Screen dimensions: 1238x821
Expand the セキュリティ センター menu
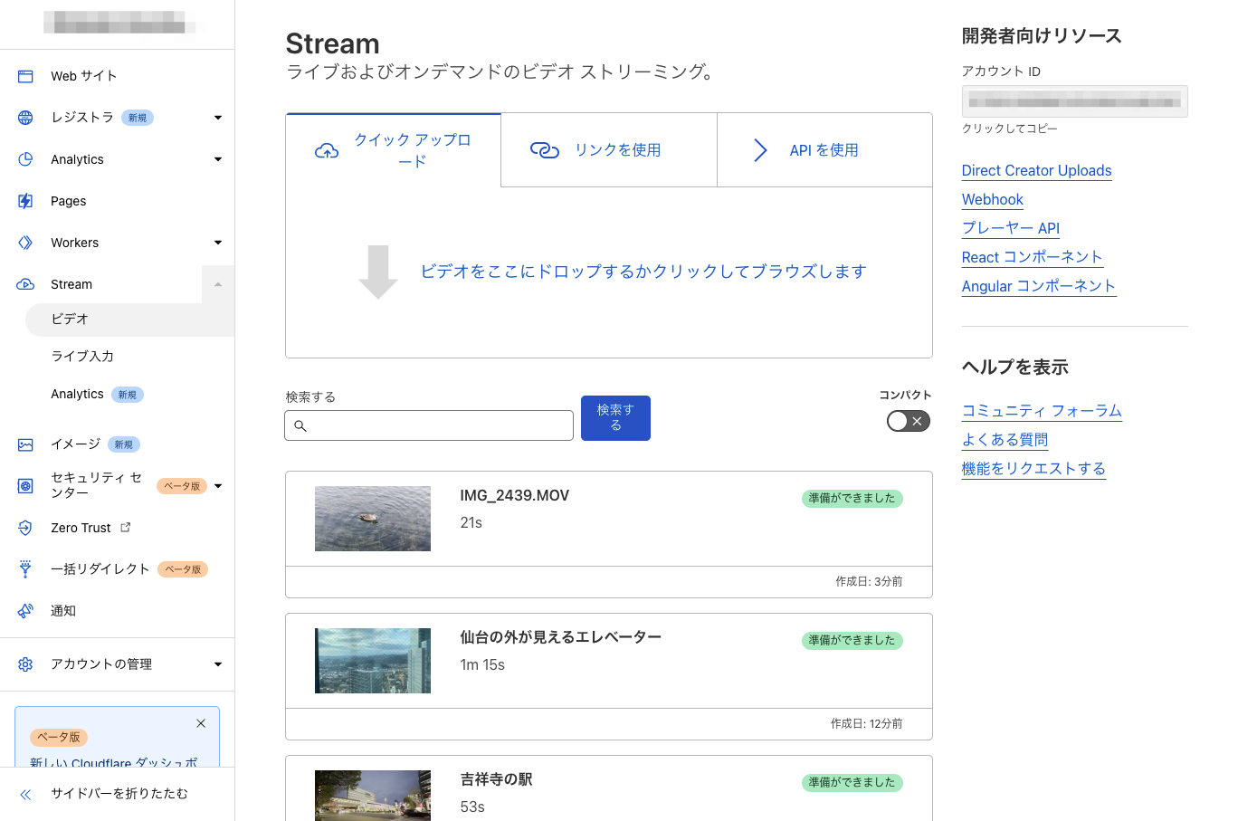[217, 486]
